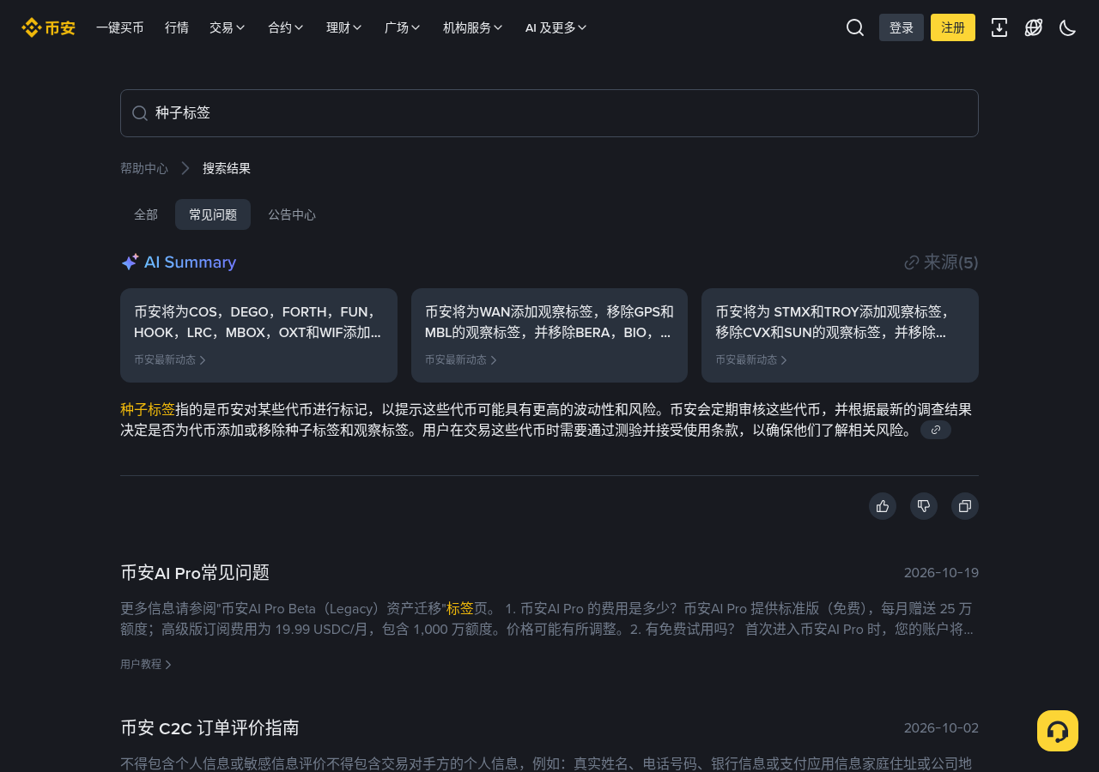Image resolution: width=1099 pixels, height=772 pixels.
Task: Click 币安最新动态 under the STMX card
Action: pyautogui.click(x=751, y=360)
